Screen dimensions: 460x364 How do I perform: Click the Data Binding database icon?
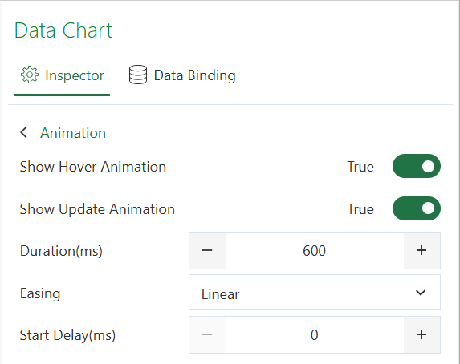click(x=138, y=75)
